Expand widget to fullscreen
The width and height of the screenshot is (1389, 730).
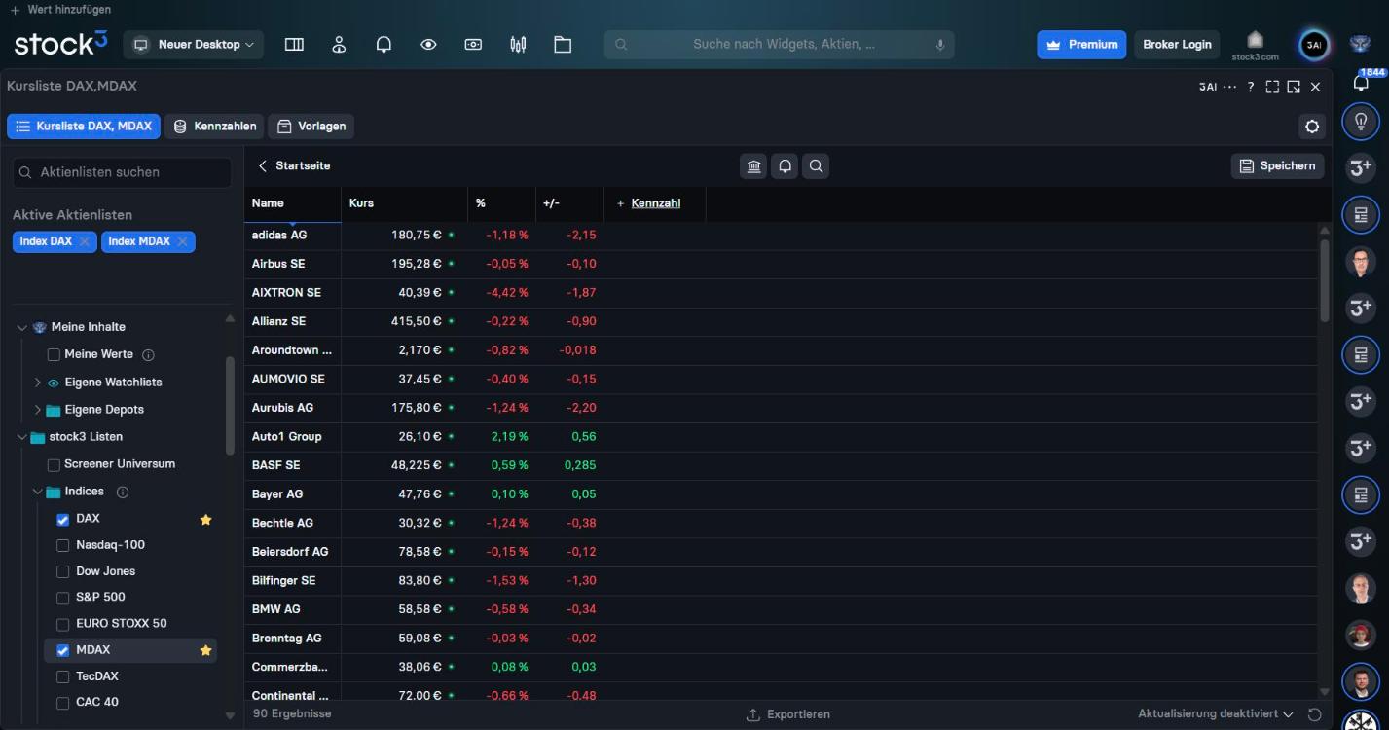(1272, 87)
